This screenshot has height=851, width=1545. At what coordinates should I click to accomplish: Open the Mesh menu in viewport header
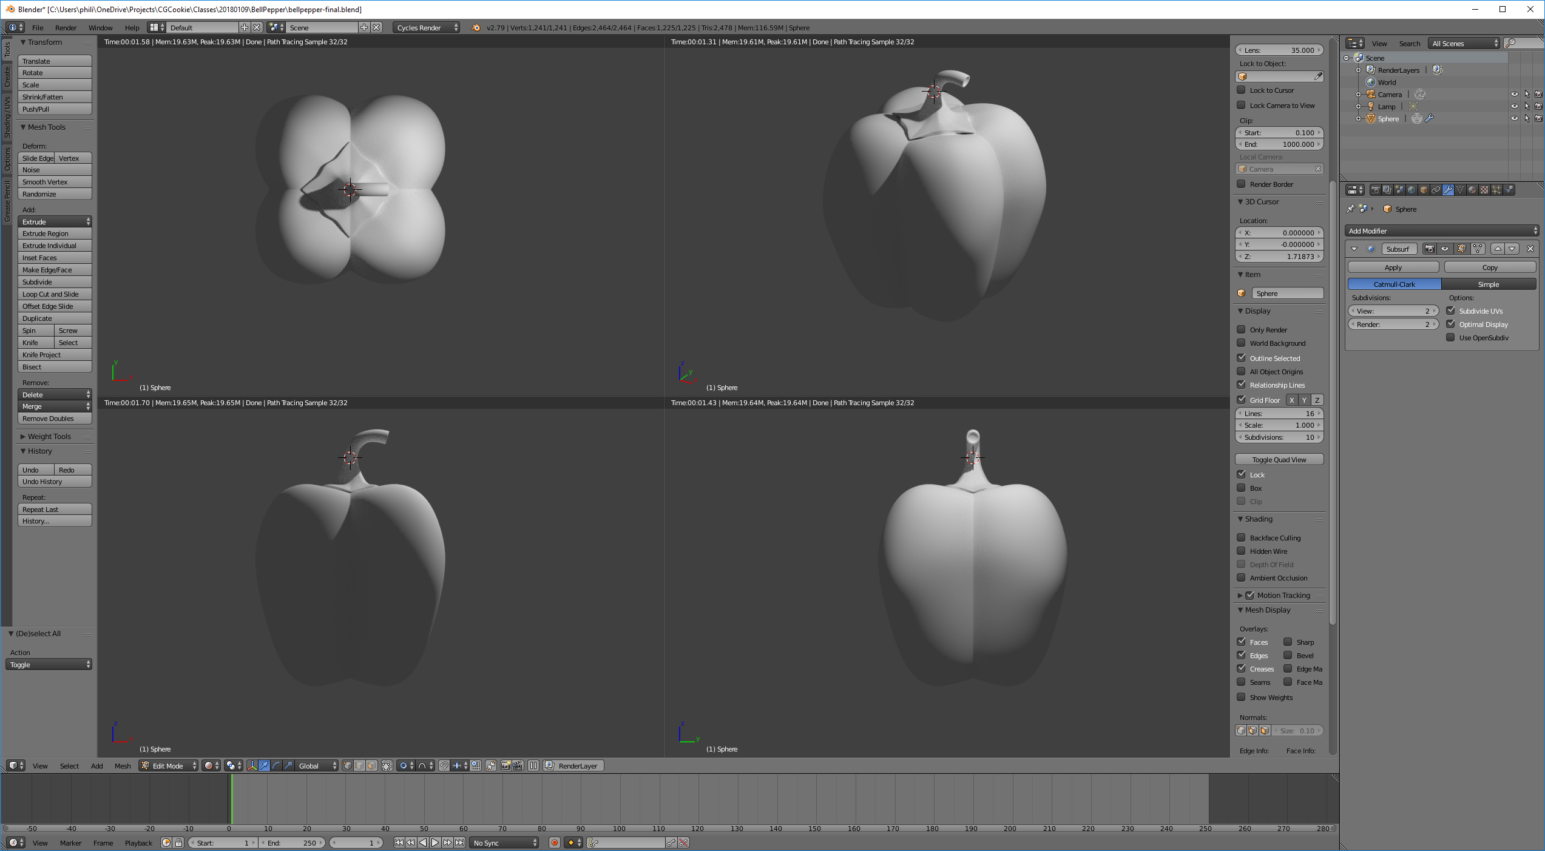[123, 765]
